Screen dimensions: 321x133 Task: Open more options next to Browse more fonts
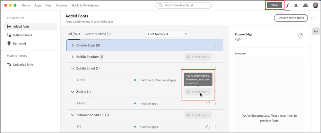pos(313,18)
